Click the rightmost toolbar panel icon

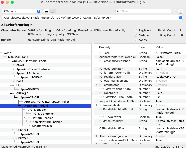(x=181, y=11)
